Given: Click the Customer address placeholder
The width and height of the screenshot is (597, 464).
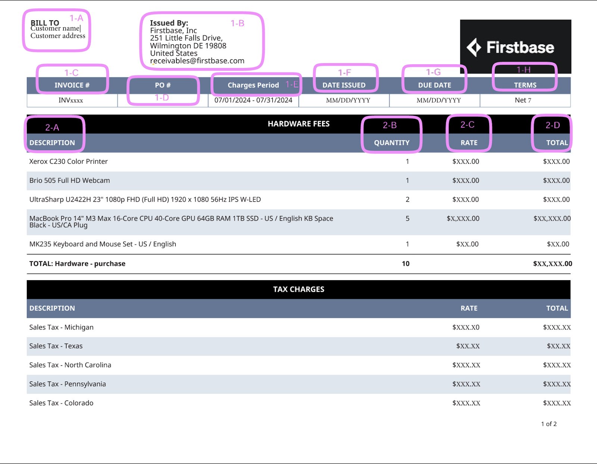Looking at the screenshot, I should point(58,36).
